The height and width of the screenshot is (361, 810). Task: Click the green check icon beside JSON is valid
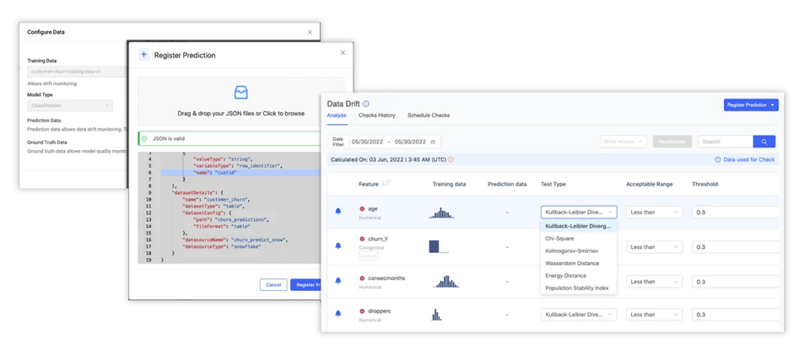144,138
